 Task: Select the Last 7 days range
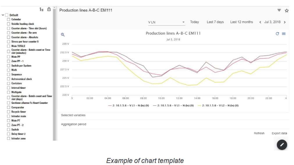[x=215, y=22]
